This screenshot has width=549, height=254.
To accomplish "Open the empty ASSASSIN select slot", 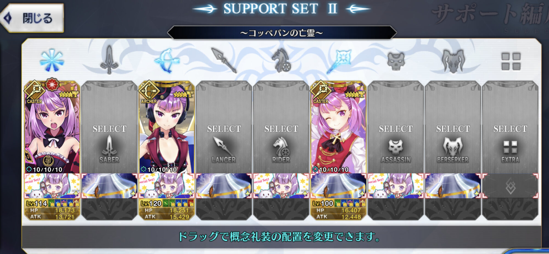I will pos(396,127).
